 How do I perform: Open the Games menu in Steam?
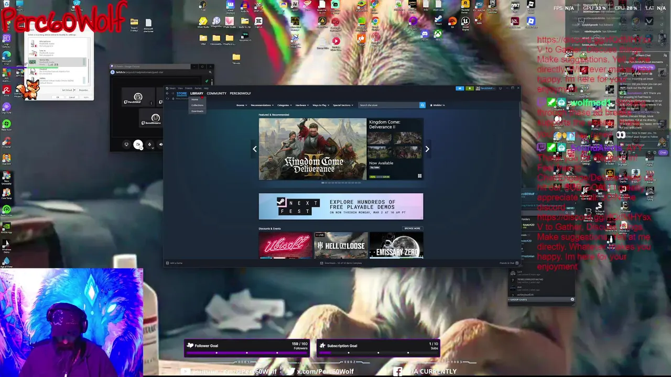198,88
